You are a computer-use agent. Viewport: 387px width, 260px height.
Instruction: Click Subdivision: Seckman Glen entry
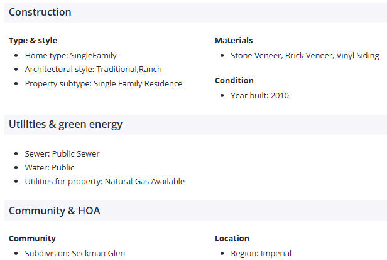click(75, 253)
